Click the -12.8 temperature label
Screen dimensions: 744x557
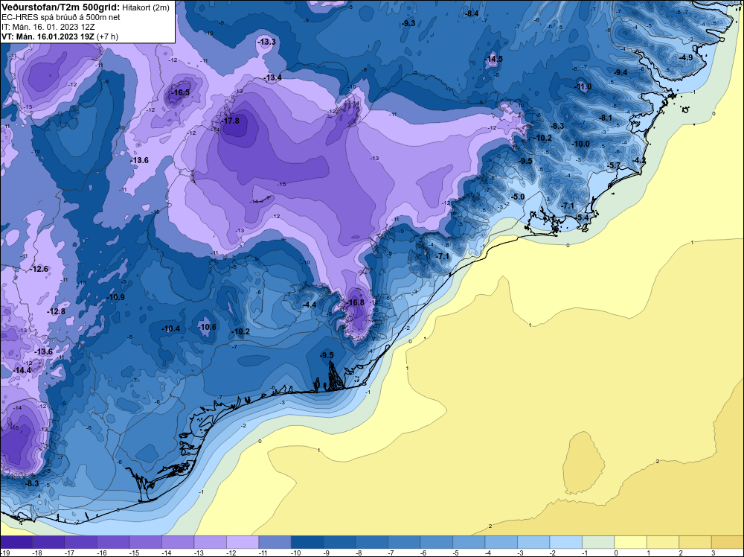click(x=57, y=311)
